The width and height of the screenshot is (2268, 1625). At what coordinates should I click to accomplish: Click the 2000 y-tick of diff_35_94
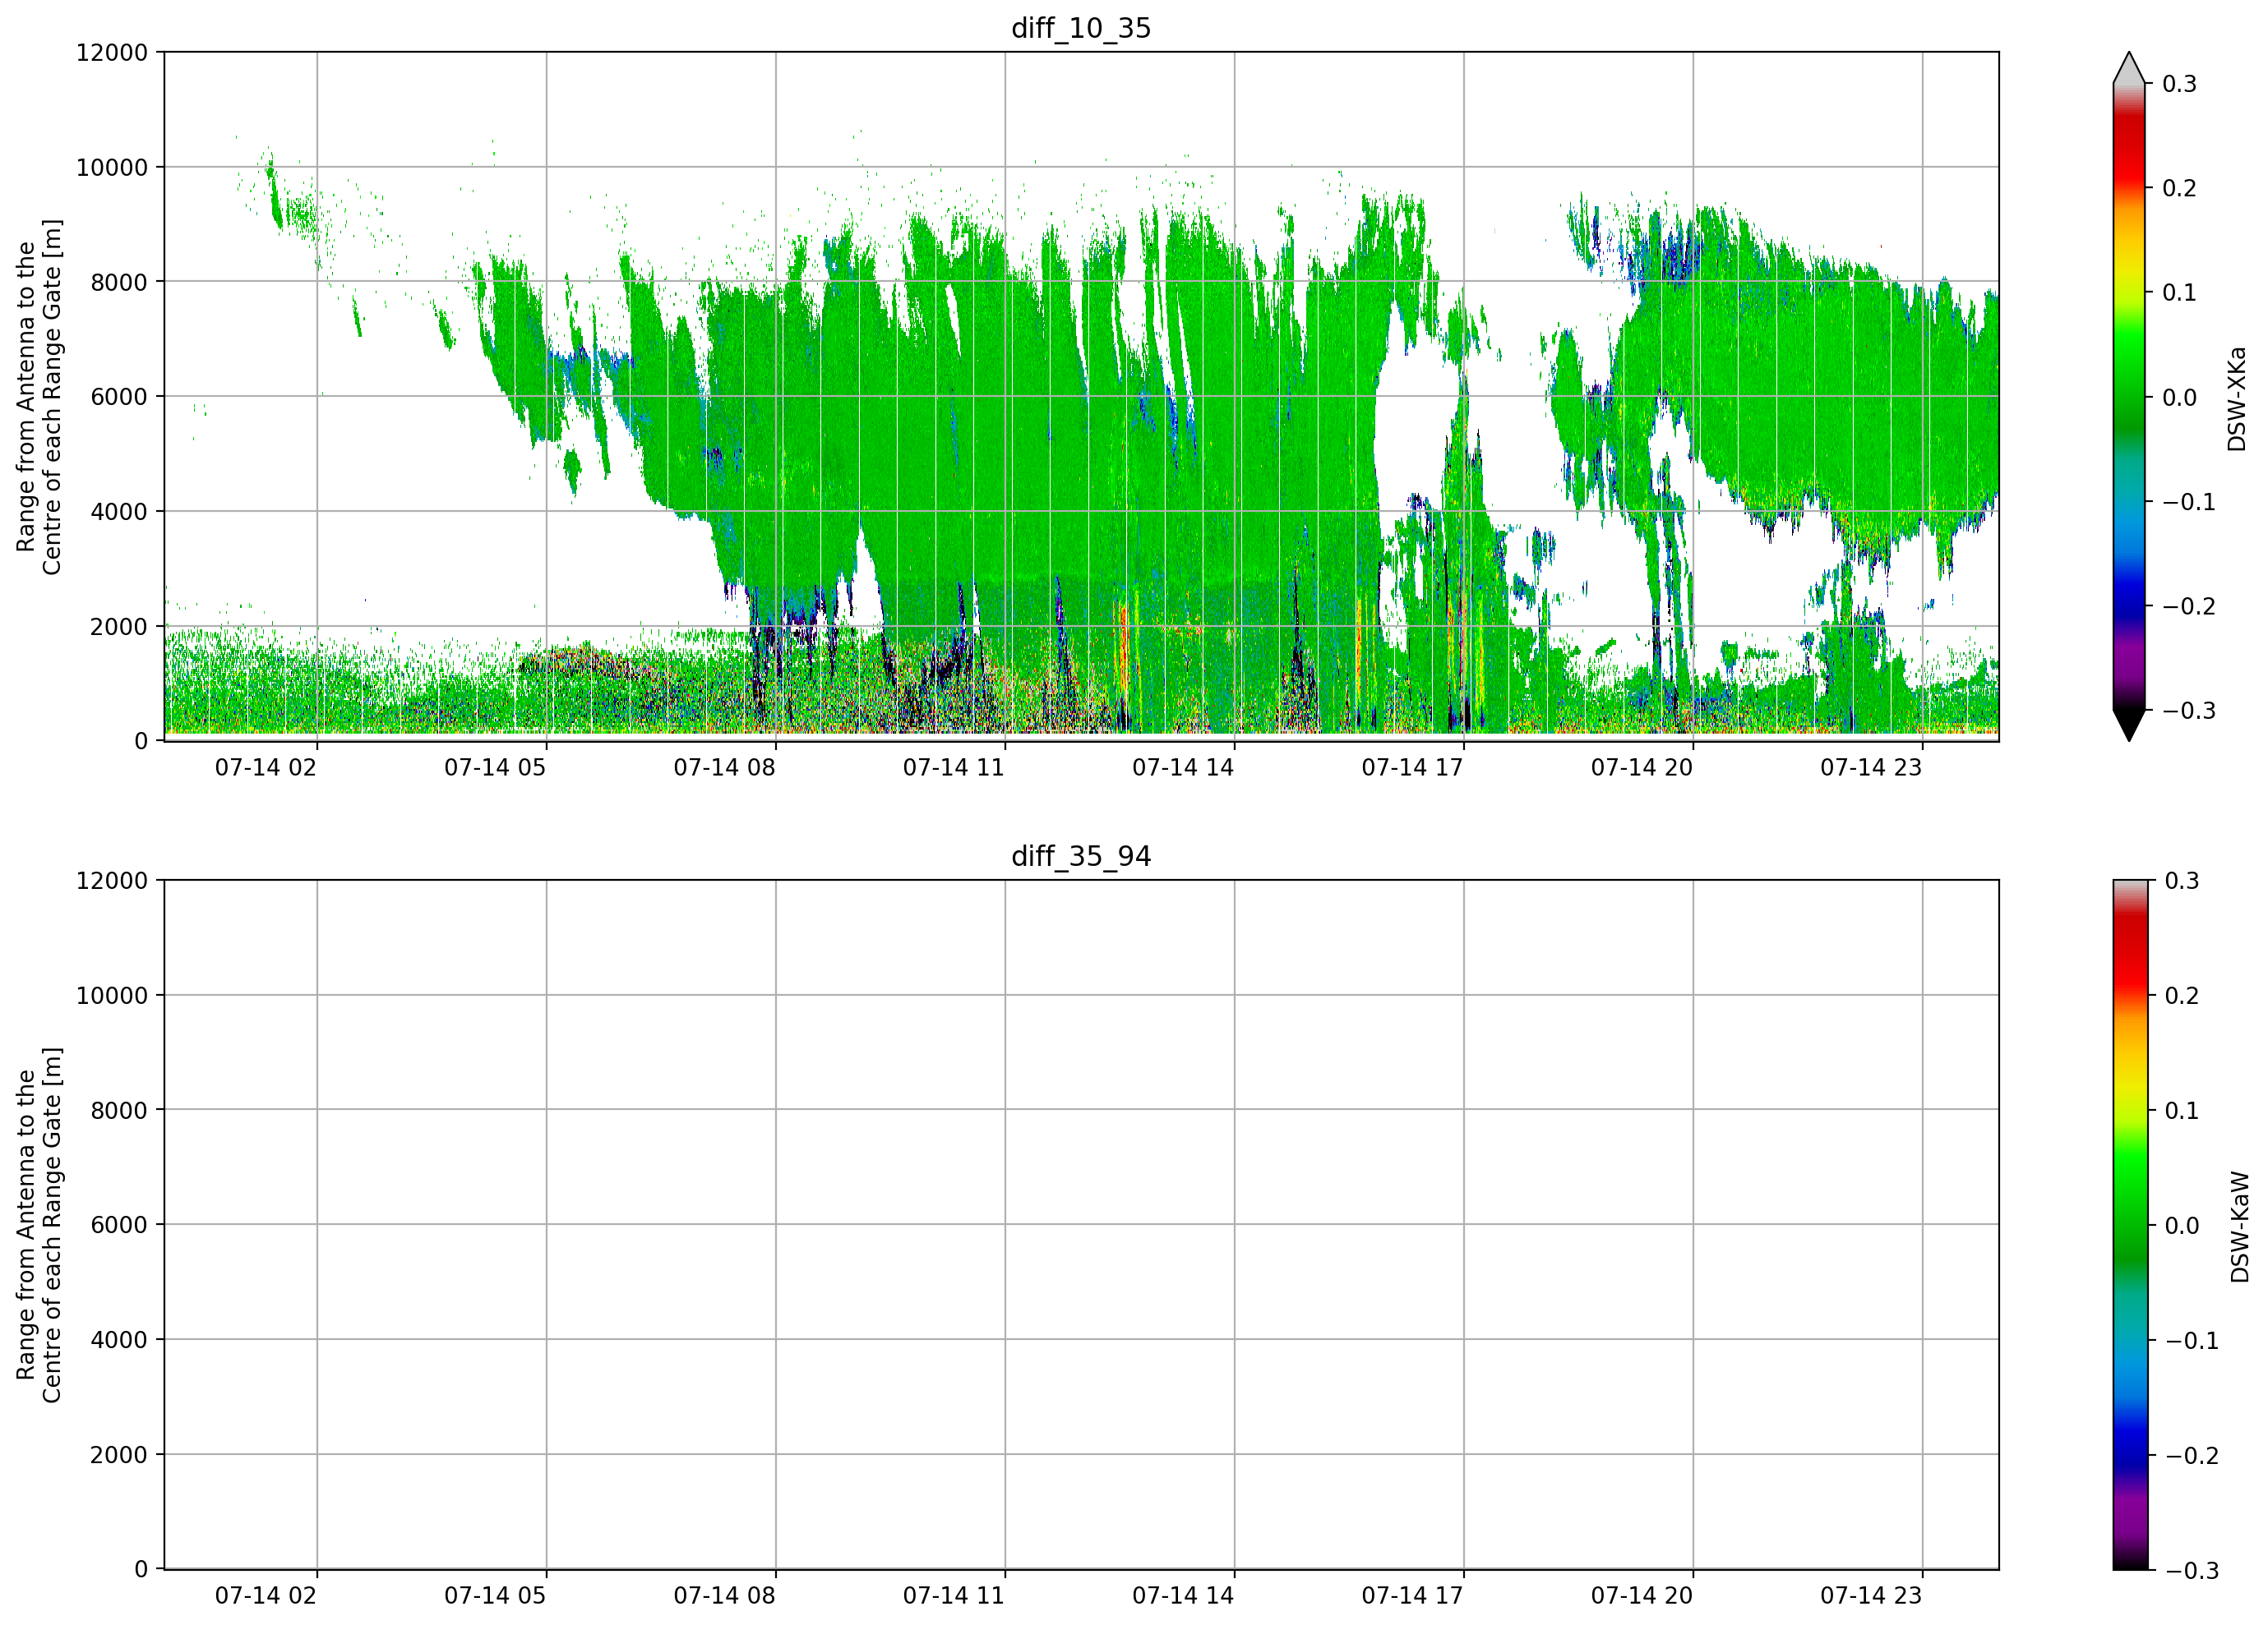[119, 1454]
